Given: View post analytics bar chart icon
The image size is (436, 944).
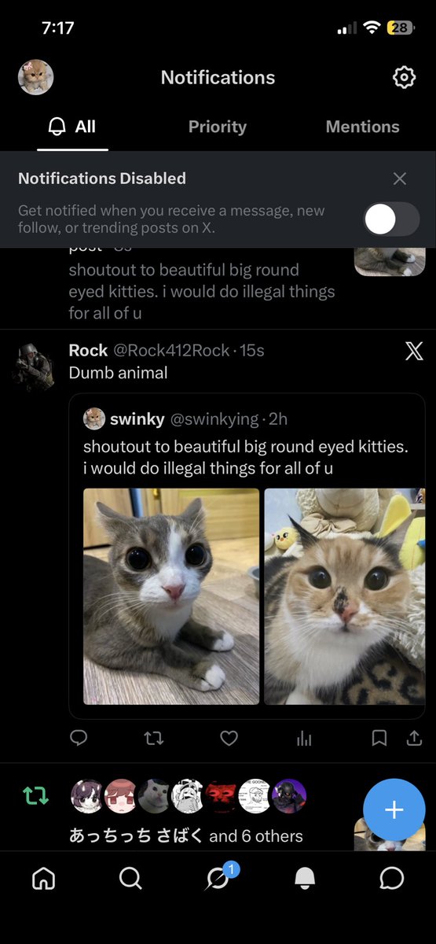Looking at the screenshot, I should (303, 738).
